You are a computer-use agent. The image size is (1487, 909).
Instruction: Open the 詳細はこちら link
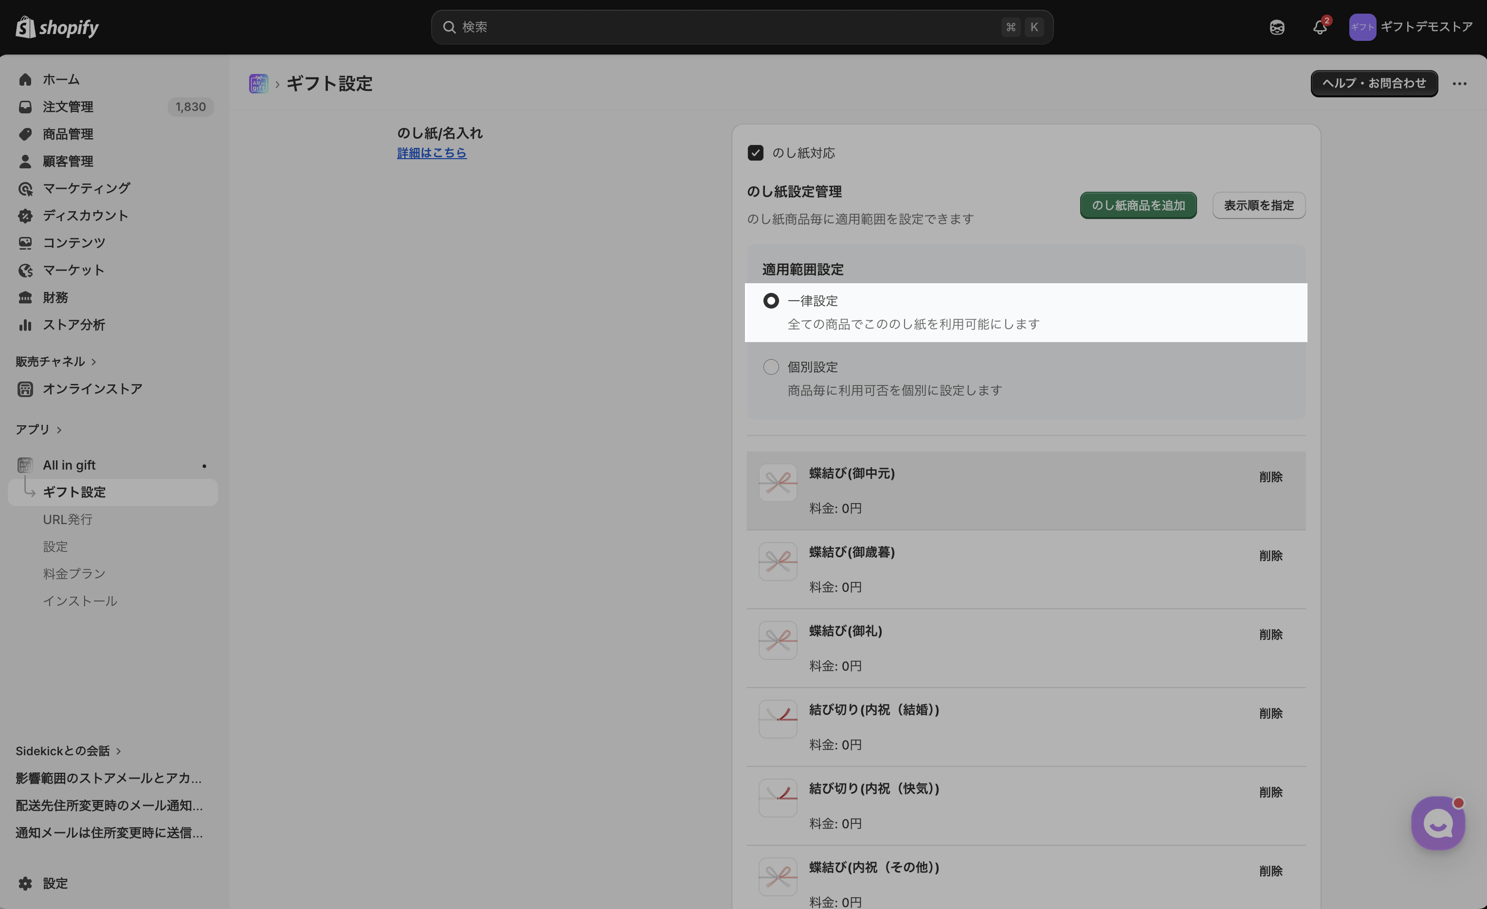[x=432, y=153]
